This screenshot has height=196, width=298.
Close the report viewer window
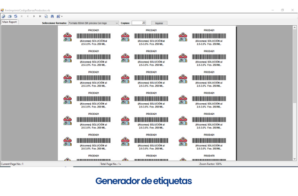pos(292,10)
